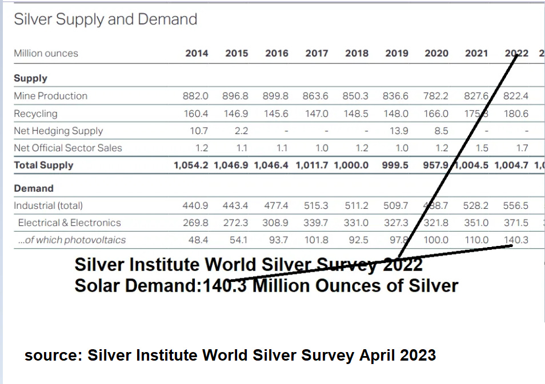Select Recycling value 146.9
The height and width of the screenshot is (384, 545).
click(x=236, y=114)
